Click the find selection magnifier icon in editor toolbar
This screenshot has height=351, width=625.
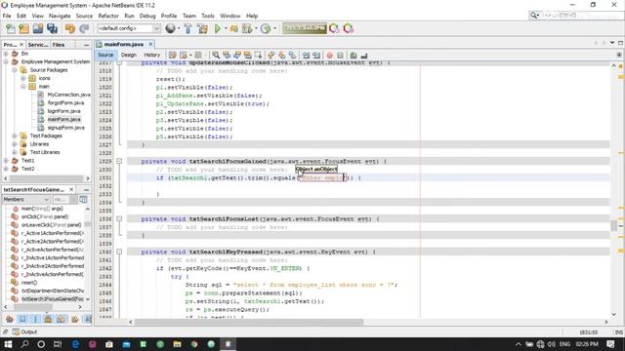[216, 55]
